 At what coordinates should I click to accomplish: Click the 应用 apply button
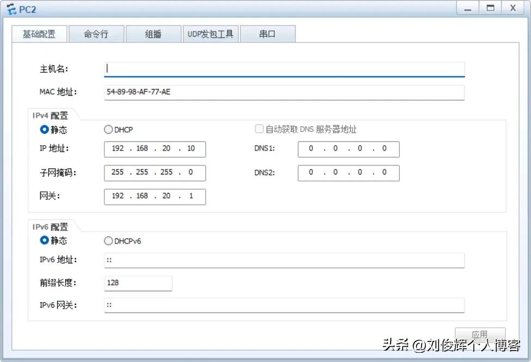(x=480, y=334)
